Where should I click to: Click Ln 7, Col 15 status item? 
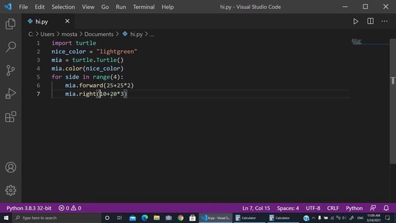[256, 208]
